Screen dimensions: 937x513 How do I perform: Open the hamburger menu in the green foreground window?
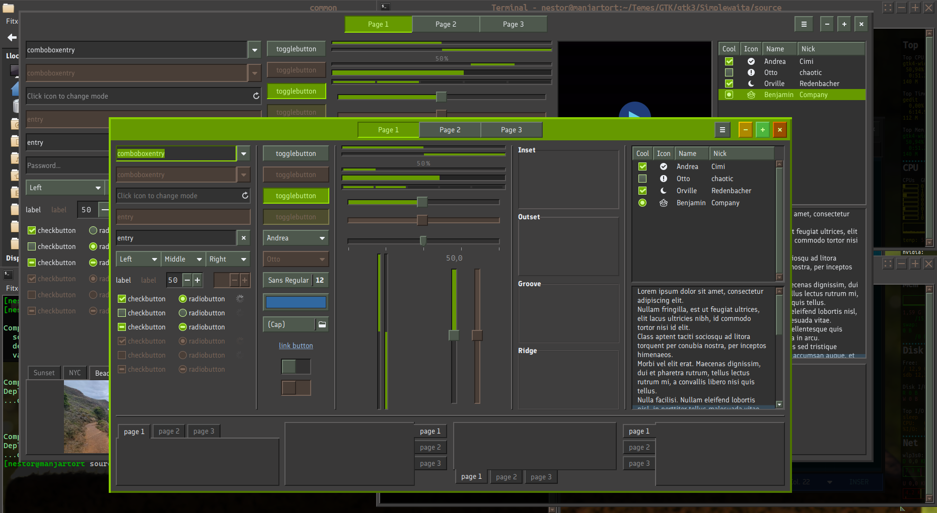(722, 130)
